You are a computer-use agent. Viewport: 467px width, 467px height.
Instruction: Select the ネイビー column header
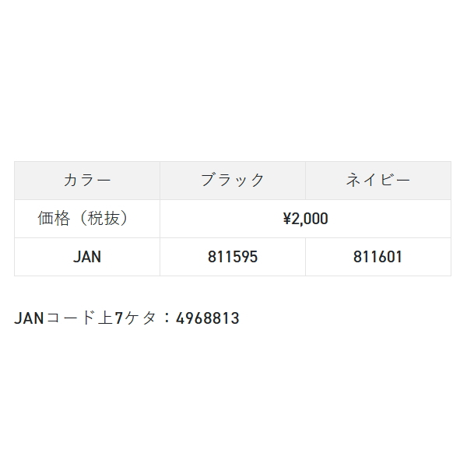click(x=377, y=181)
